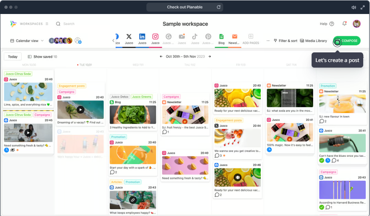The height and width of the screenshot is (216, 370).
Task: Select the YouTube Jusco page
Action: (182, 39)
